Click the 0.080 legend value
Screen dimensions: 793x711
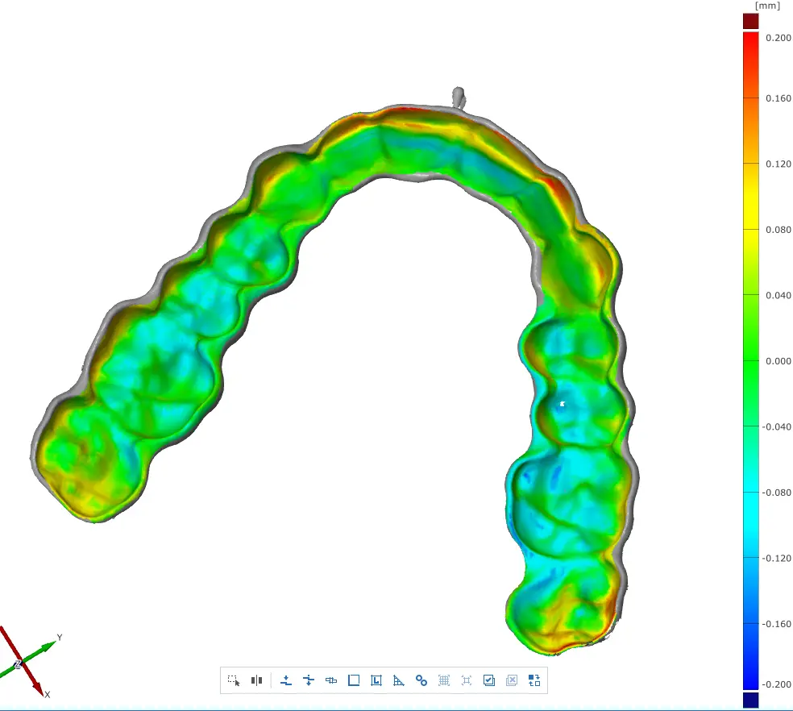click(x=778, y=230)
